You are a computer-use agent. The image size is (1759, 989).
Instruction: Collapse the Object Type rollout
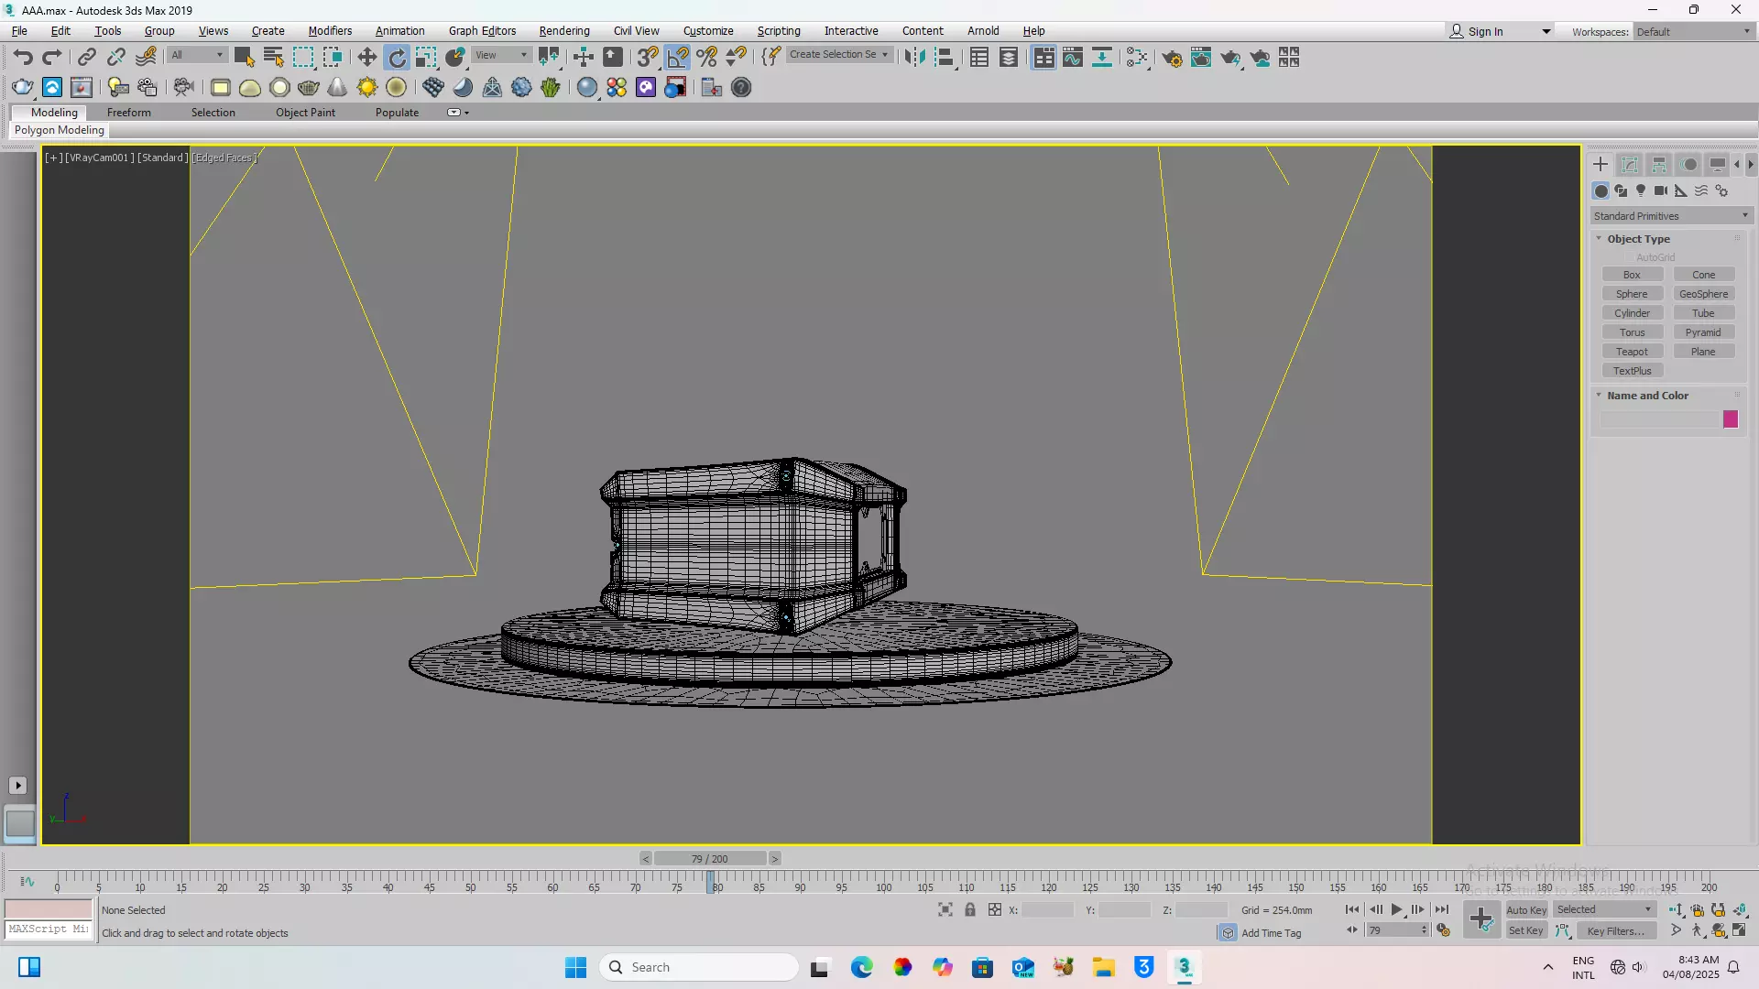1638,239
